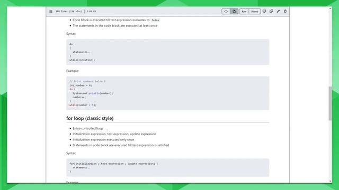
Task: Click the inline 'false' code word
Action: click(155, 20)
